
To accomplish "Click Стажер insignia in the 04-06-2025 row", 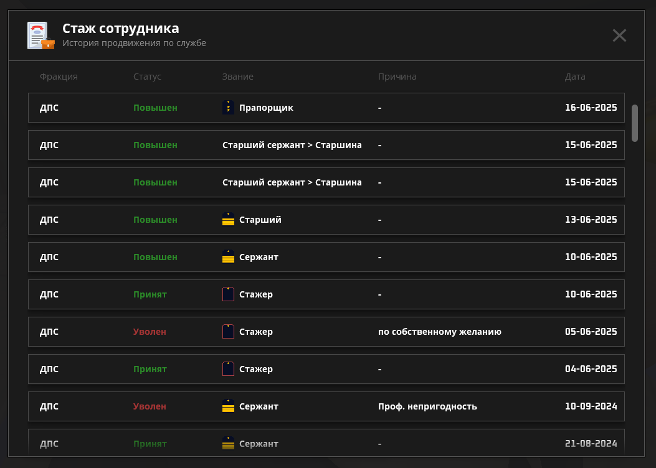I will tap(228, 369).
